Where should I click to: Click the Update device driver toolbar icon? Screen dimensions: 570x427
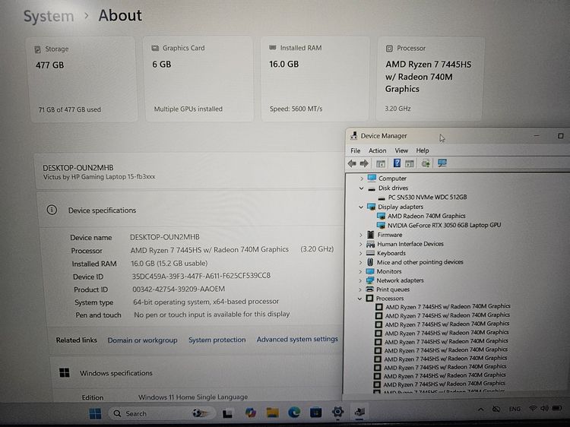tap(426, 163)
